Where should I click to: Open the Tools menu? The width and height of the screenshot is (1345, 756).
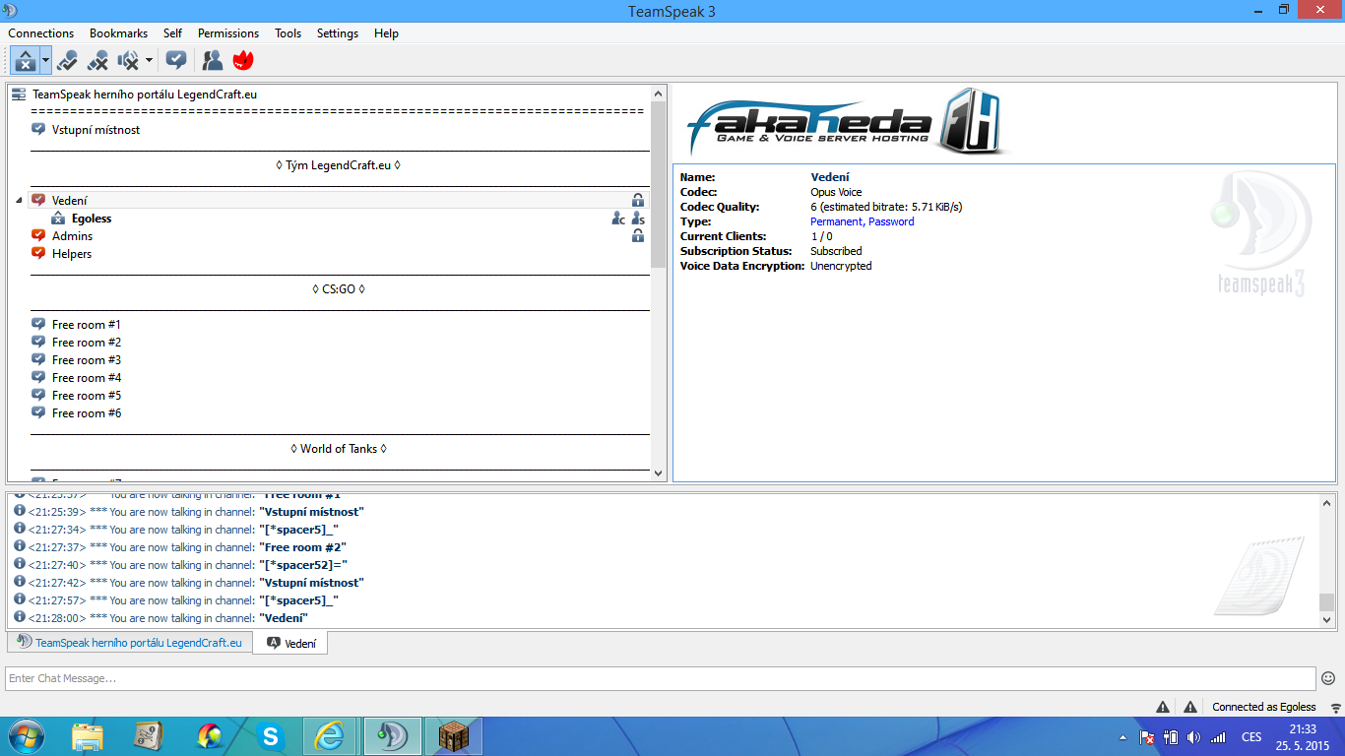(288, 33)
